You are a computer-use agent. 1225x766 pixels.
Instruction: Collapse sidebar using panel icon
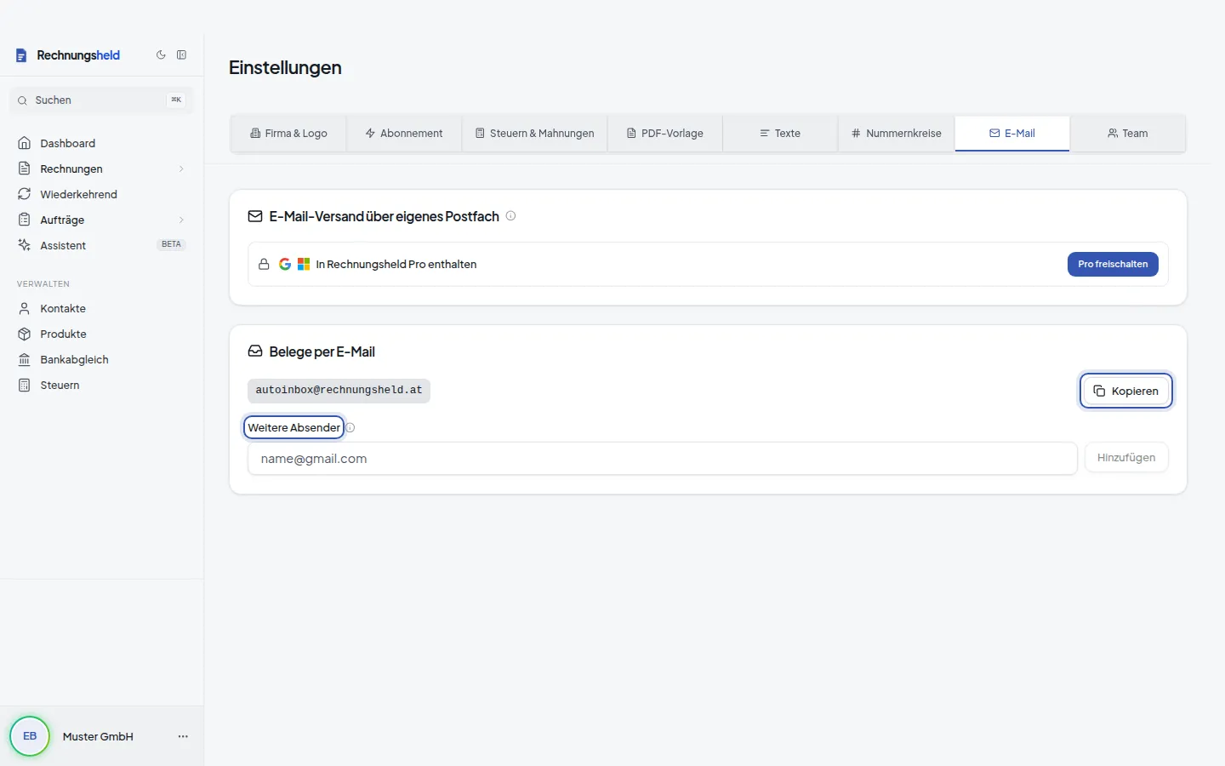tap(181, 55)
